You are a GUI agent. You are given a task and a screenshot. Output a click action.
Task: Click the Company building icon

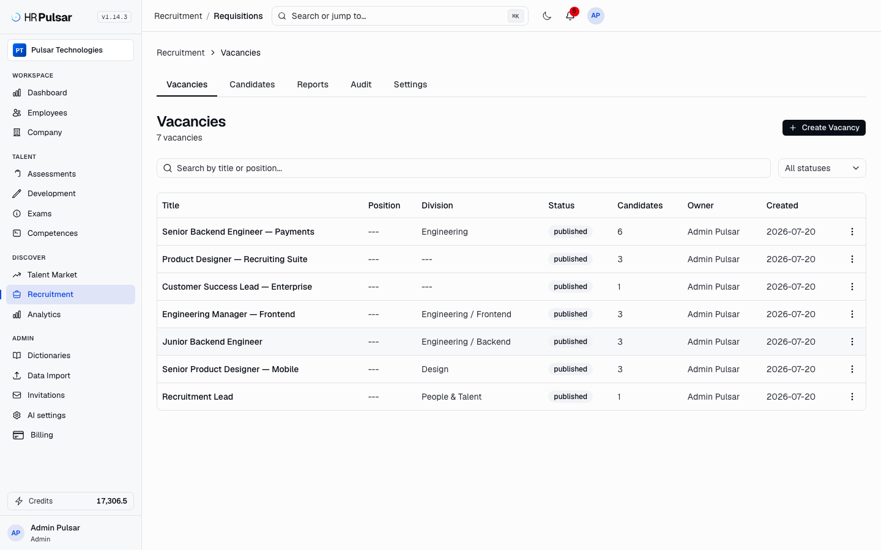17,133
